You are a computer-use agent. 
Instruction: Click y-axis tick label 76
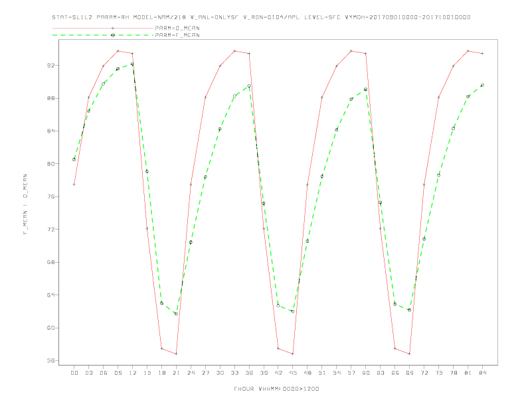(50, 196)
